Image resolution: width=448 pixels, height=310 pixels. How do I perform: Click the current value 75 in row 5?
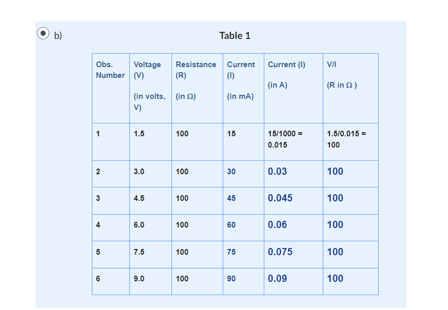(x=231, y=252)
